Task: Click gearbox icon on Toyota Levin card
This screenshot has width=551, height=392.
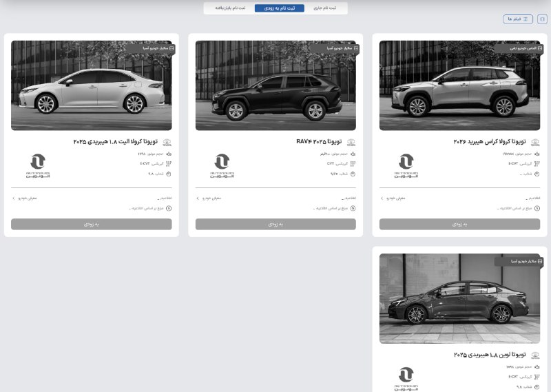Action: [x=537, y=377]
